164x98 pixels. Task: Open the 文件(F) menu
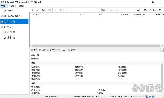(x=4, y=6)
